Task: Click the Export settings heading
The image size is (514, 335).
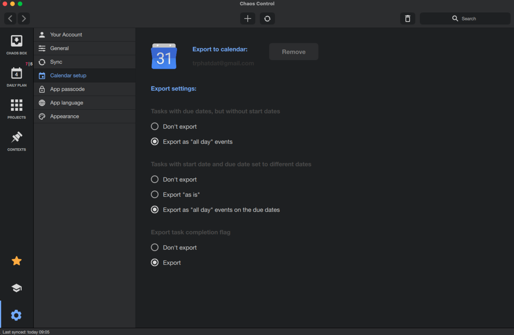Action: 174,88
